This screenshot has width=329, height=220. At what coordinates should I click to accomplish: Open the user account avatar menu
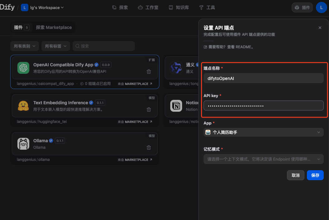pyautogui.click(x=321, y=7)
